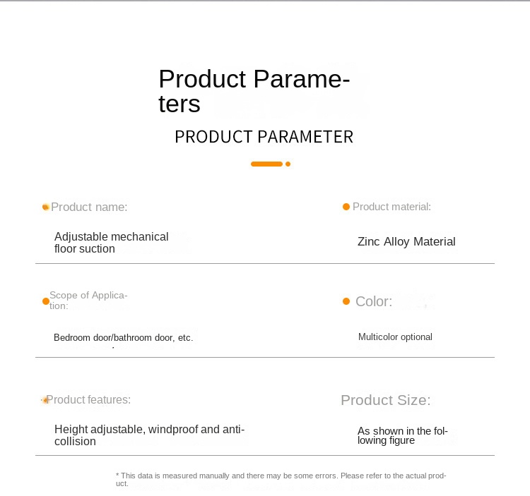Click the orange pill-shaped divider bar
The width and height of the screenshot is (530, 496).
coord(266,164)
